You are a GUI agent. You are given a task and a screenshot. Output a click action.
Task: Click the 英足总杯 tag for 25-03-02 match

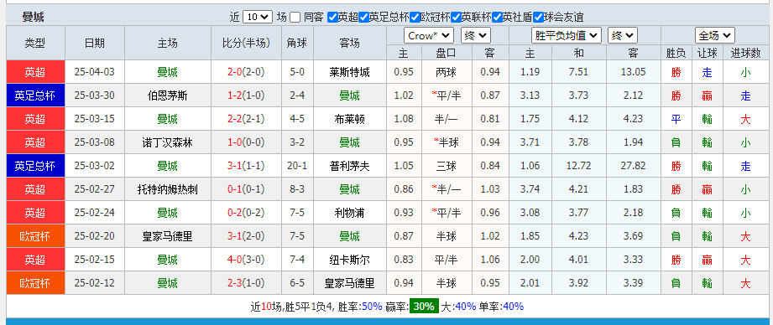point(35,166)
